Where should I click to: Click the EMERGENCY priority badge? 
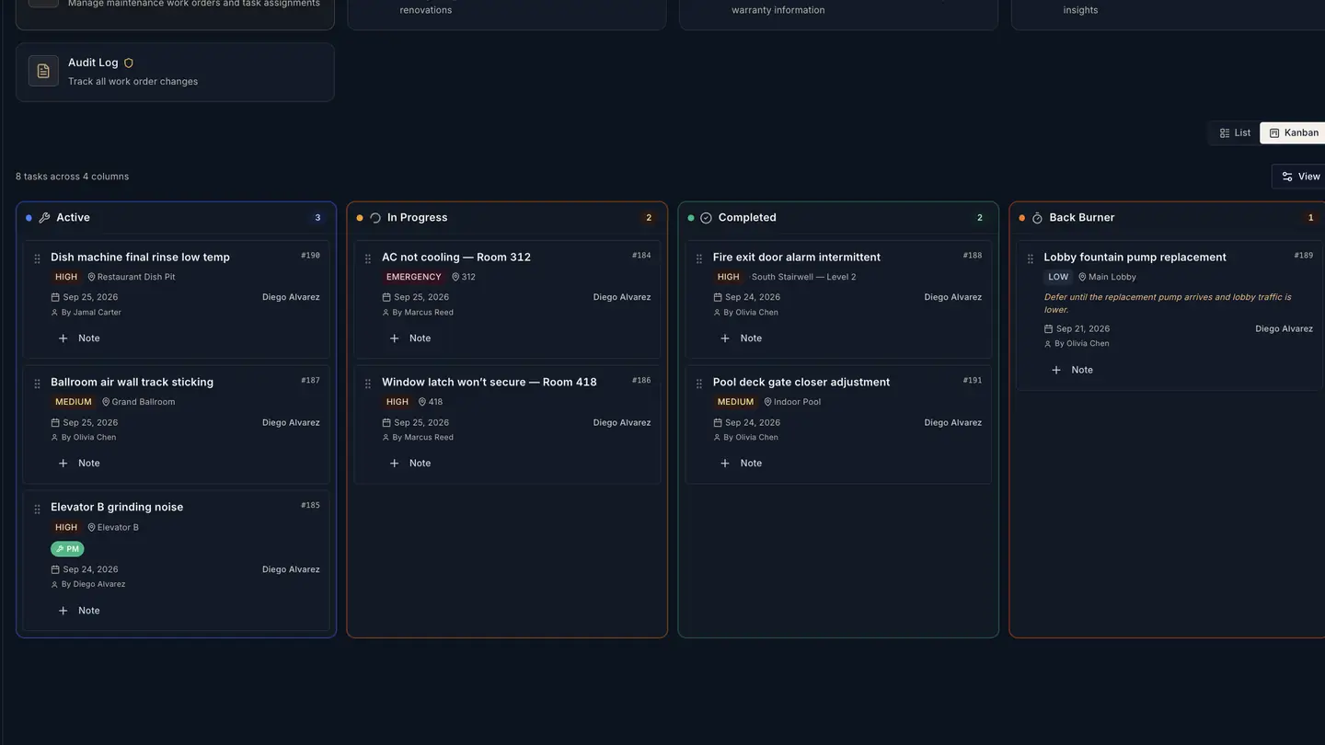click(414, 277)
